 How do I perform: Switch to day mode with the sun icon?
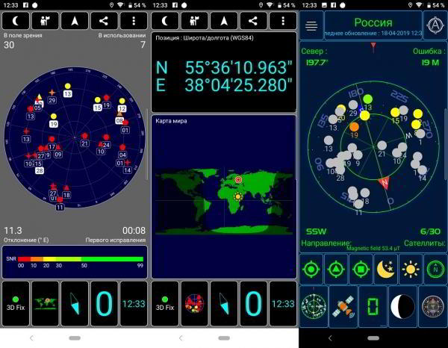coord(410,269)
